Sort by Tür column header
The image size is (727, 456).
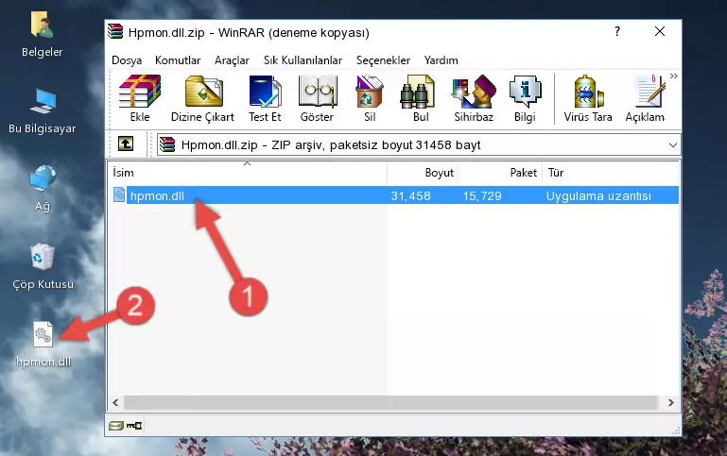611,173
